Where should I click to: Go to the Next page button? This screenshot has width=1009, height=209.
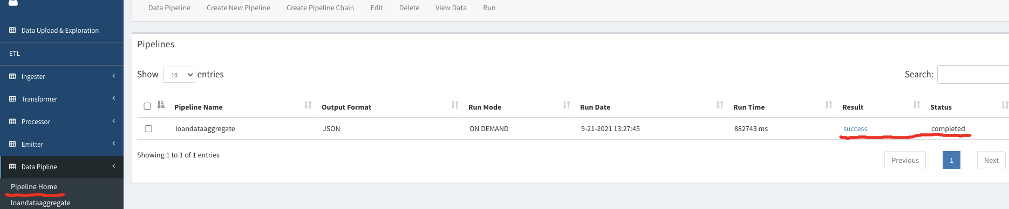click(991, 160)
